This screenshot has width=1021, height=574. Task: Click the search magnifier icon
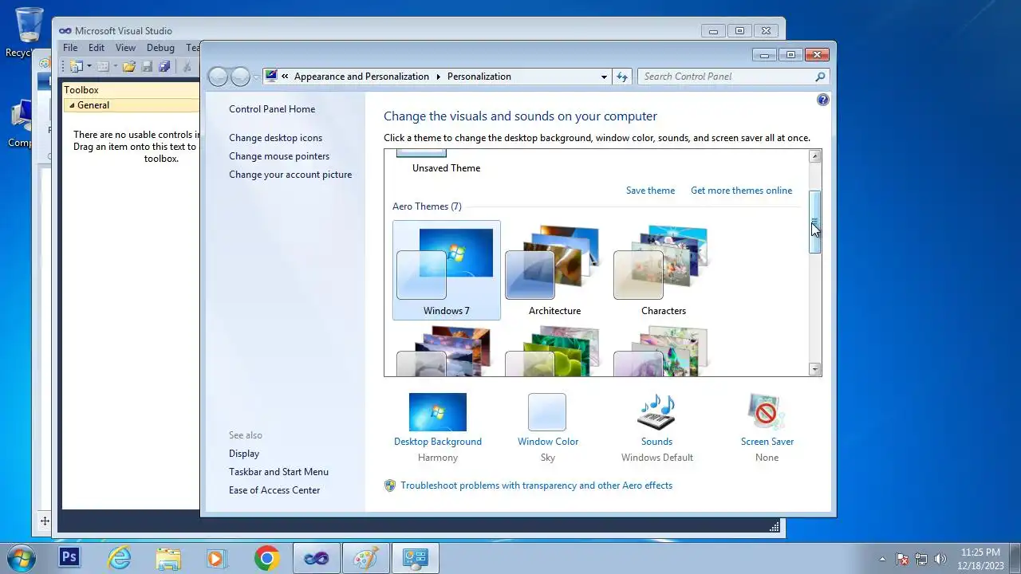point(820,77)
